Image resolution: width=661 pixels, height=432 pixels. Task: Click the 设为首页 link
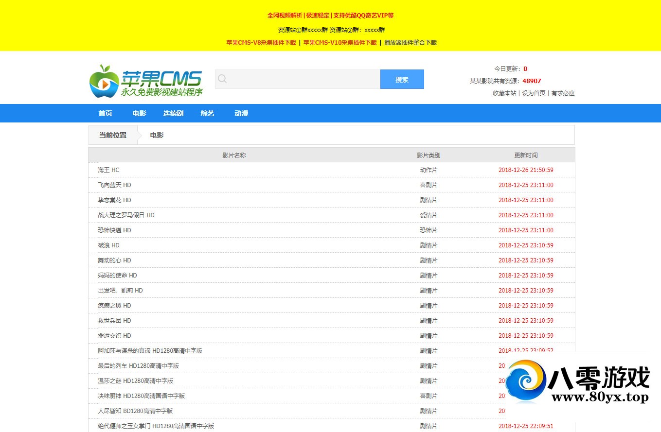point(534,93)
